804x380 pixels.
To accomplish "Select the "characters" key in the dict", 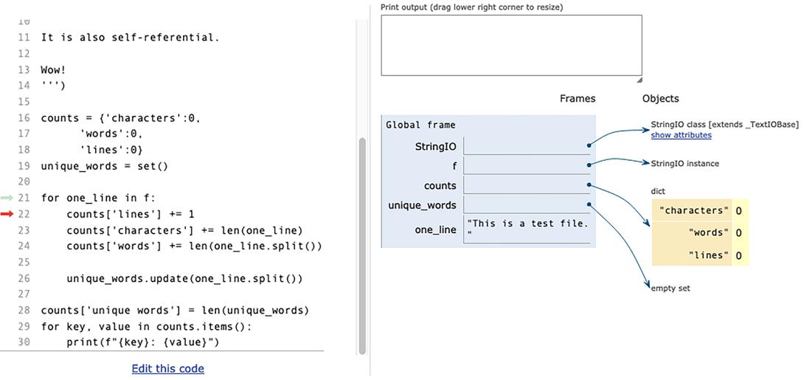I will [x=692, y=211].
